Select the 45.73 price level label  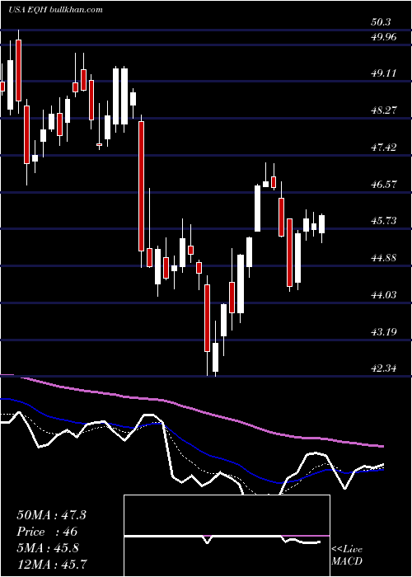[384, 220]
